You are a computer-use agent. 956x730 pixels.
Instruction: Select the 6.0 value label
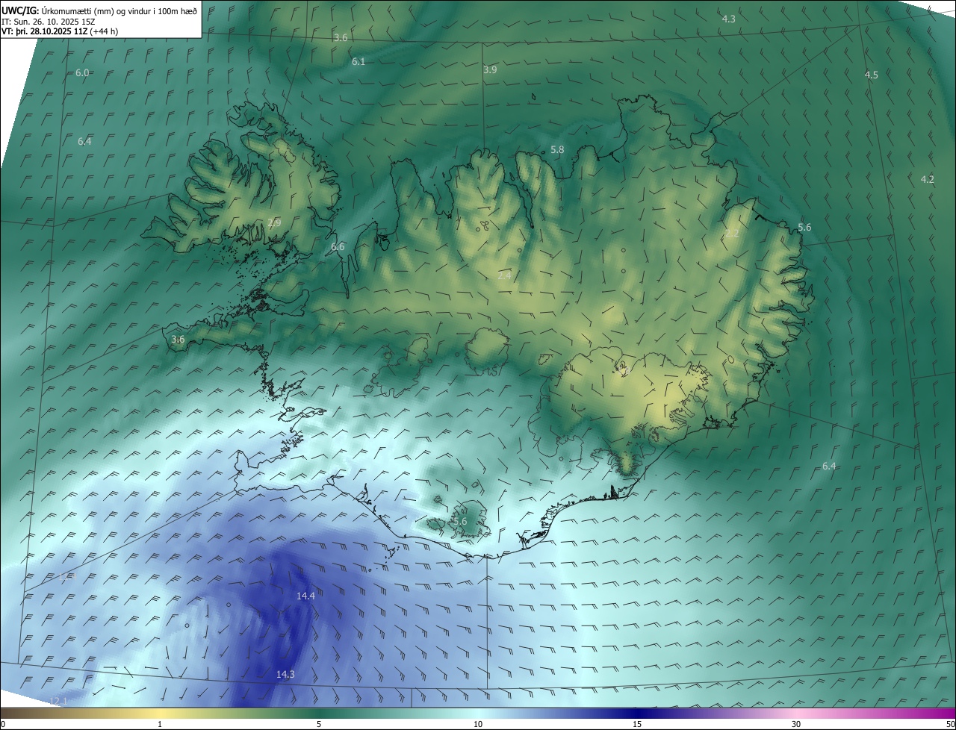pyautogui.click(x=82, y=72)
